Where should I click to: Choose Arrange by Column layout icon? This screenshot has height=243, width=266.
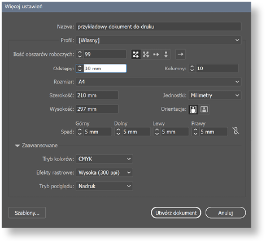click(x=166, y=54)
